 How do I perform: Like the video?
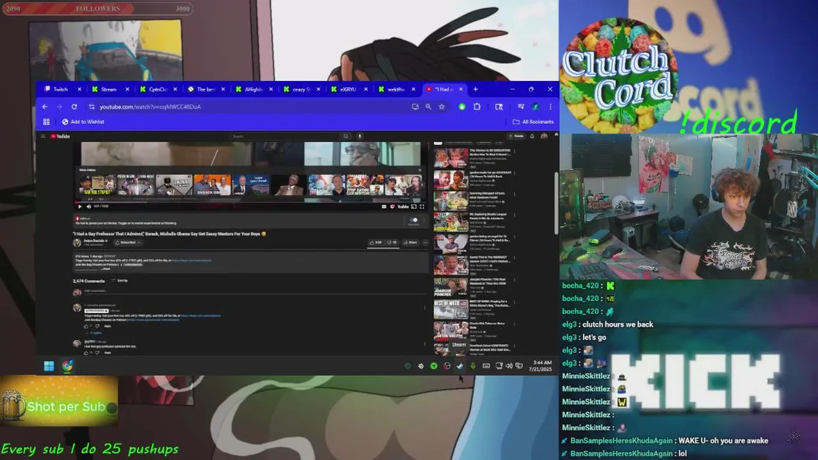coord(375,242)
